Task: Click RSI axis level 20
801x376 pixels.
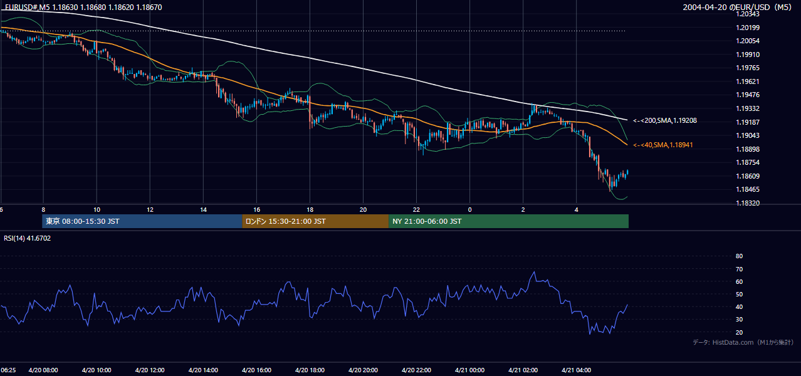Action: click(x=739, y=332)
